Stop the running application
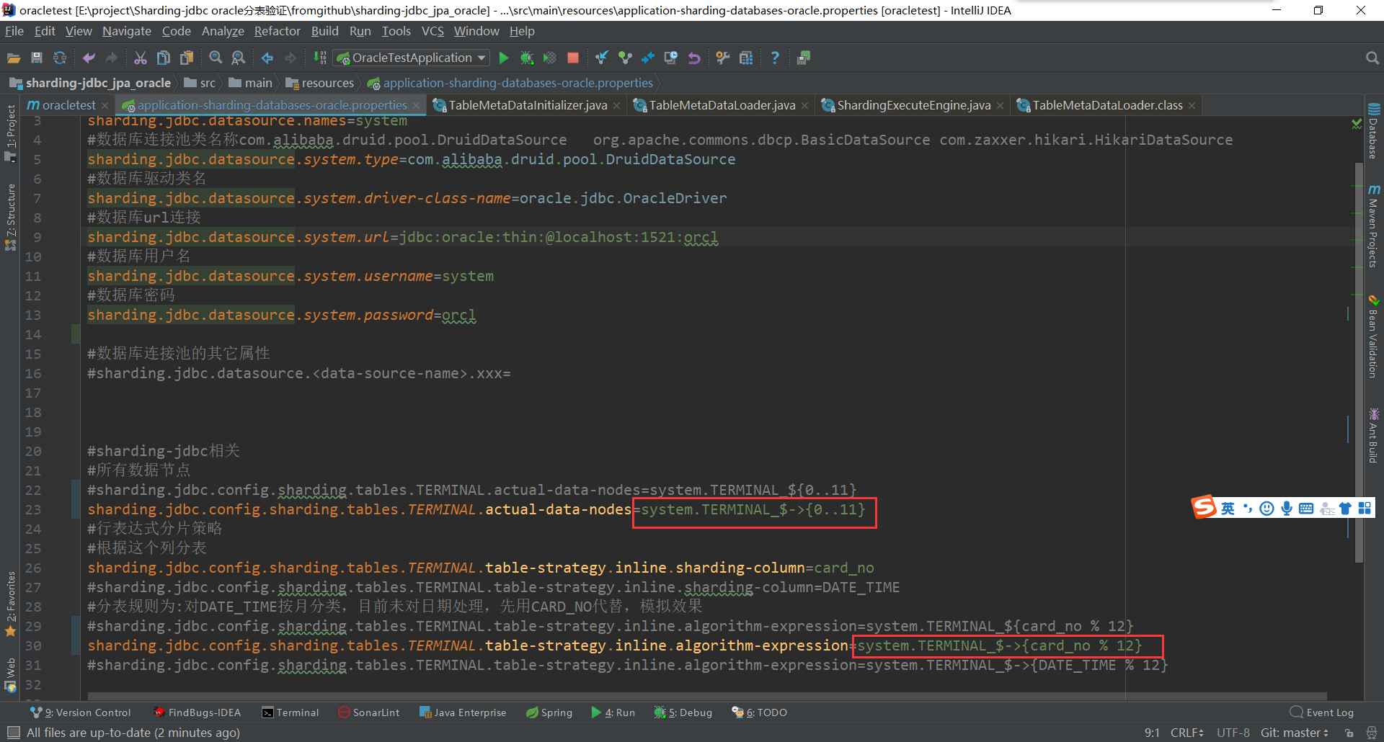Image resolution: width=1384 pixels, height=742 pixels. [572, 58]
